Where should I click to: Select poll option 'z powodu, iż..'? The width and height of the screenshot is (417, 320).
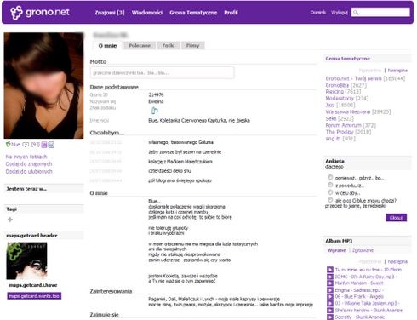tap(330, 185)
